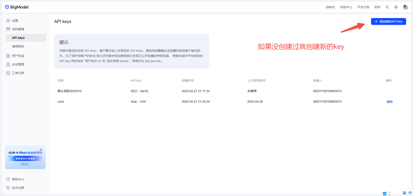Screen dimensions: 413x196
Task: Click the coze name cell
Action: click(x=60, y=101)
